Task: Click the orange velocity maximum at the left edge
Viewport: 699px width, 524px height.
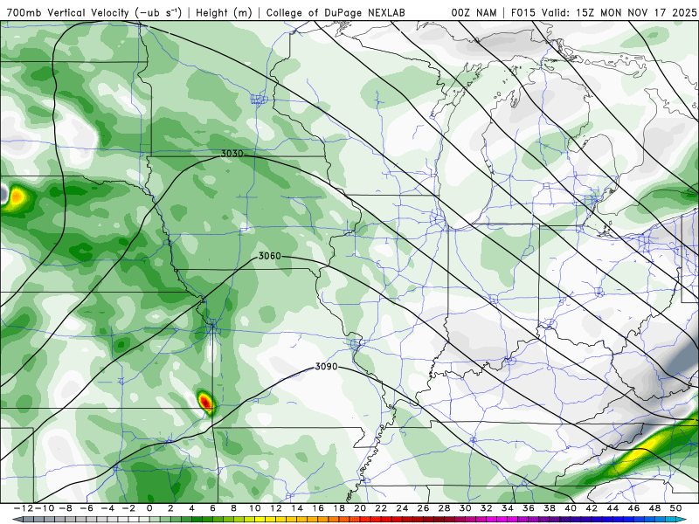Action: point(17,196)
